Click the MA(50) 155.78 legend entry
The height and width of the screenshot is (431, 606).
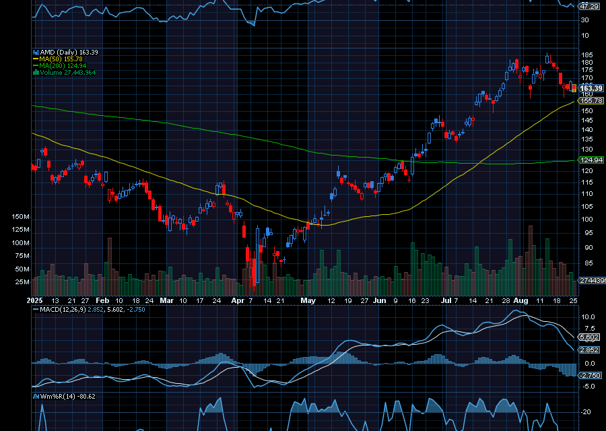[x=61, y=59]
